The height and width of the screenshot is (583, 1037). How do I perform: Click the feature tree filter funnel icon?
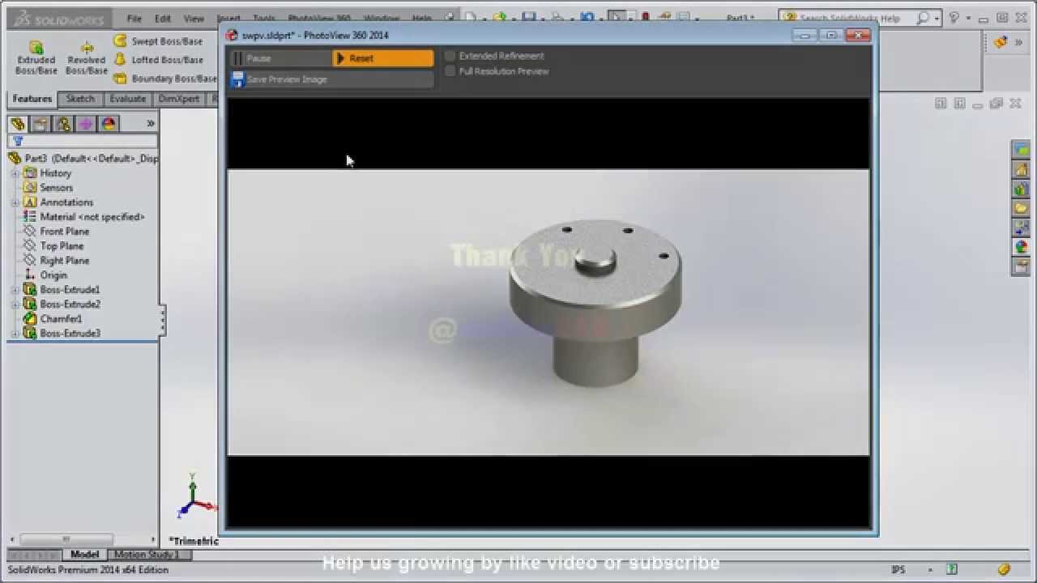click(17, 141)
